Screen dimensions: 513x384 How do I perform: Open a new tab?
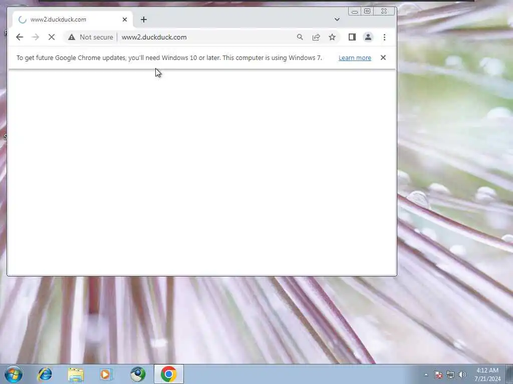point(144,19)
